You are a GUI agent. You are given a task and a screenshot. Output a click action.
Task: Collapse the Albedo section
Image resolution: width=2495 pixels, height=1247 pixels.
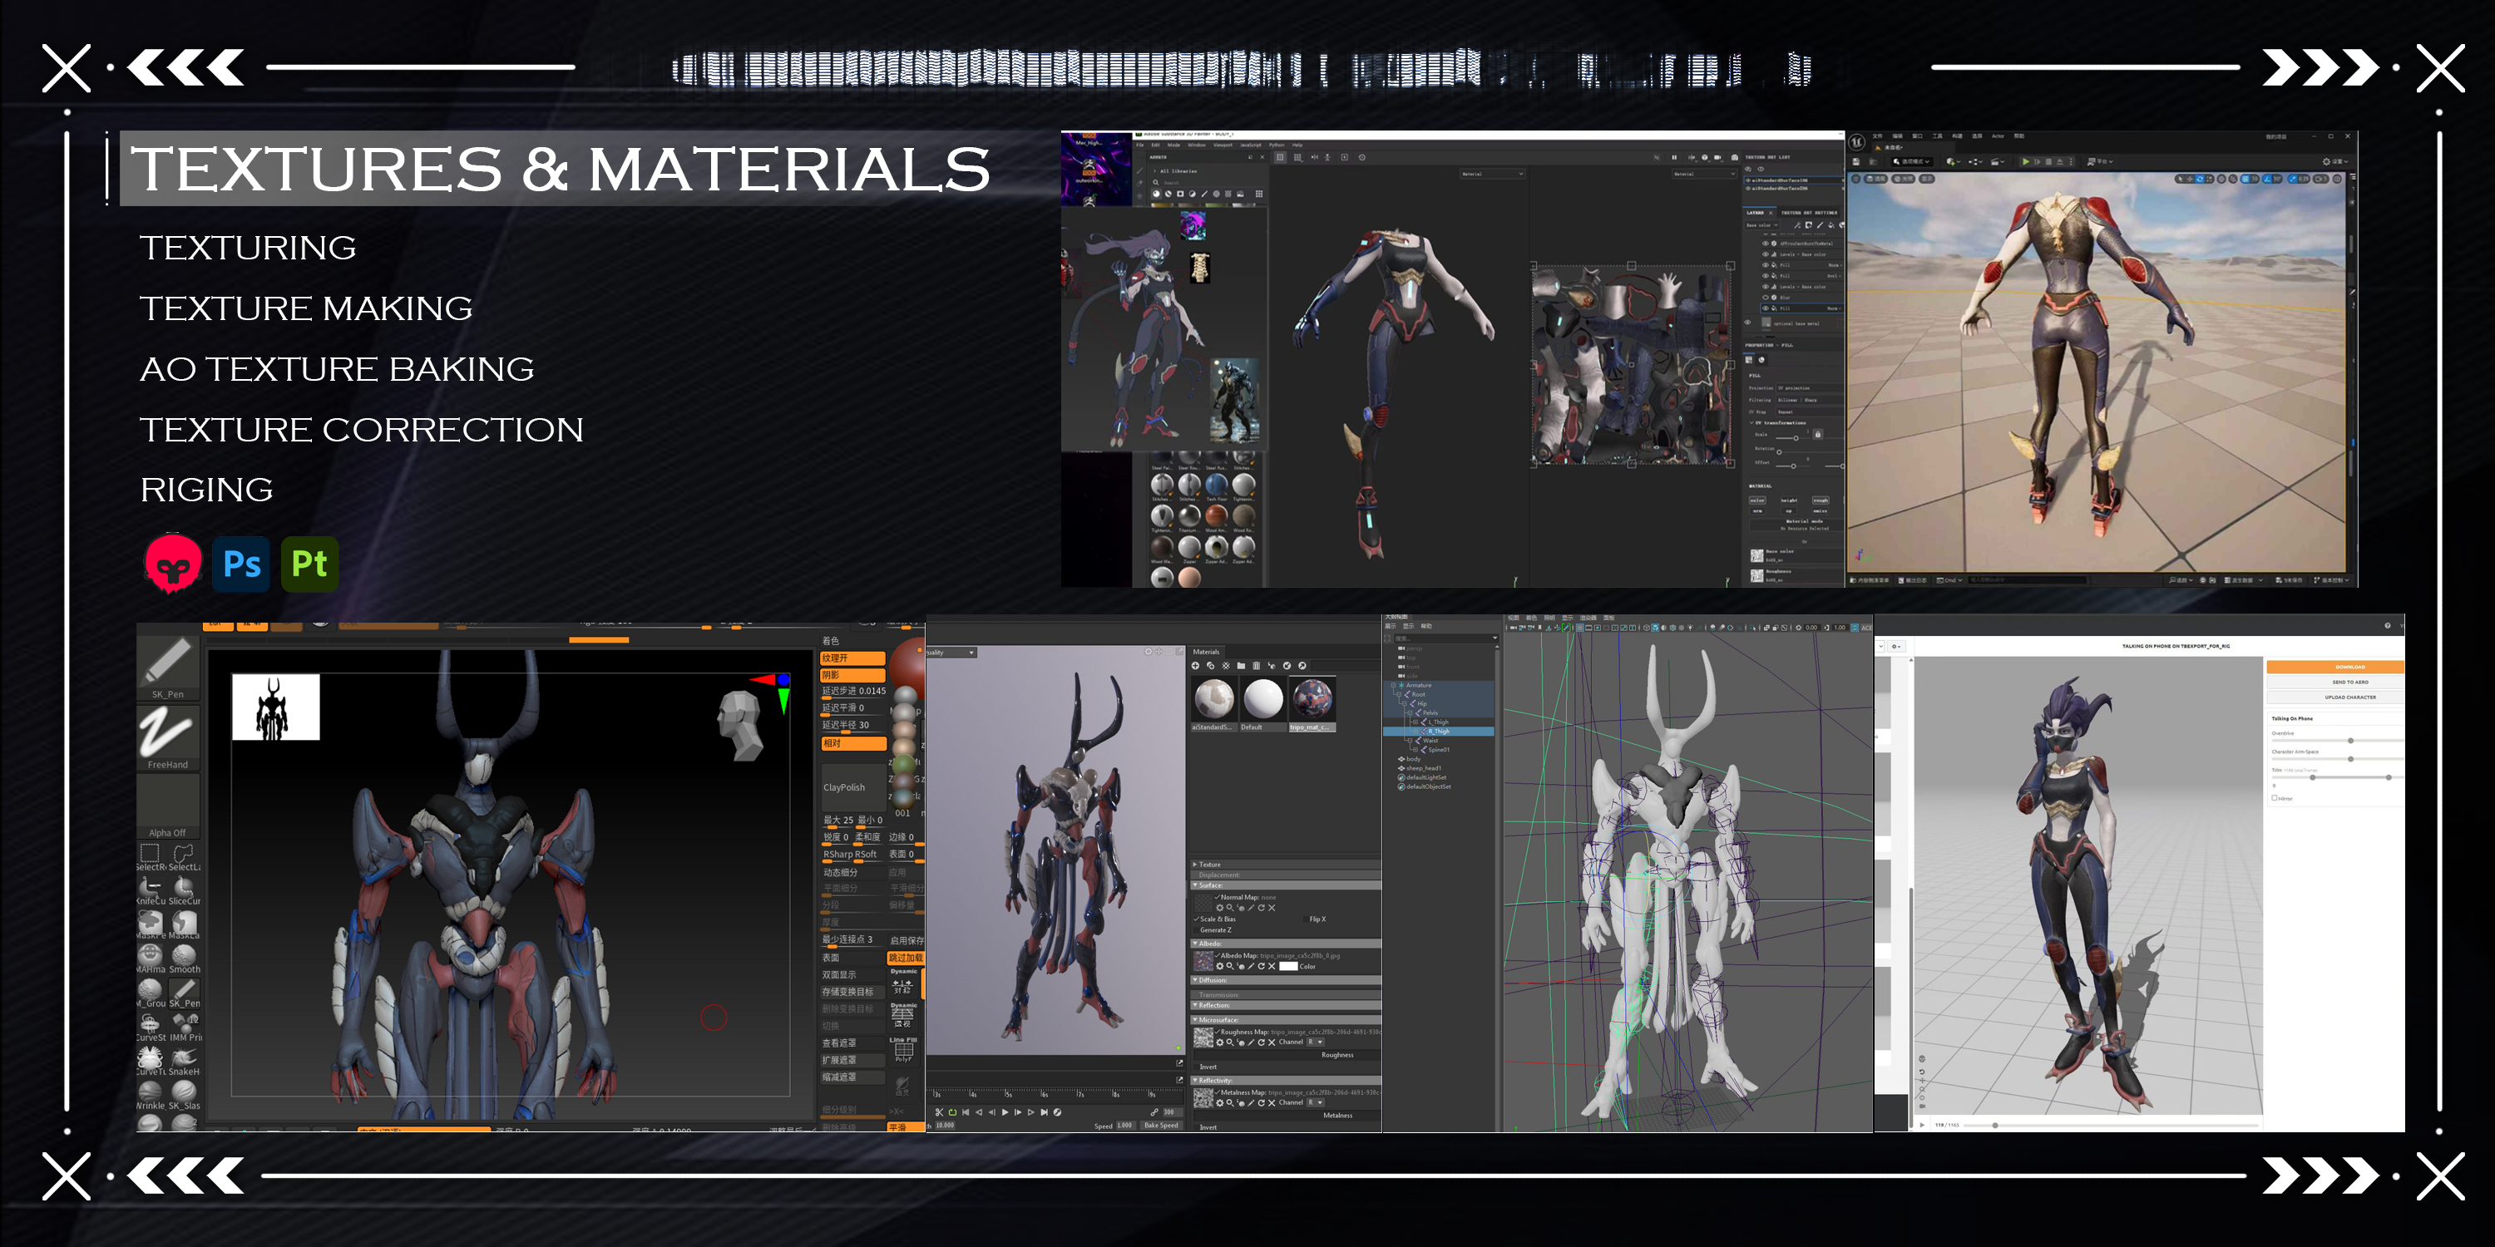(1195, 943)
